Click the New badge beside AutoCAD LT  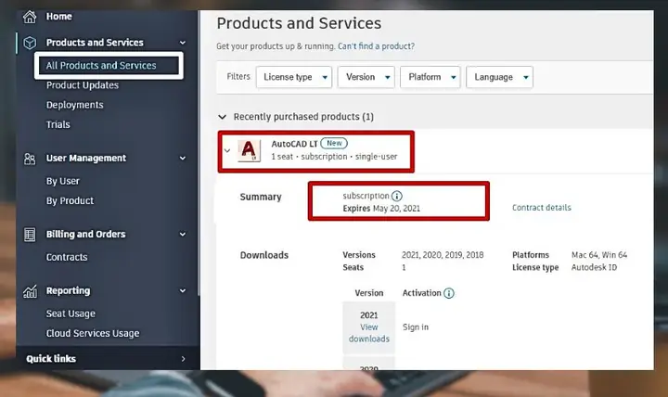click(x=334, y=144)
